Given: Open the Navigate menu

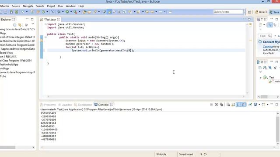Looking at the screenshot, I should pyautogui.click(x=28, y=6).
